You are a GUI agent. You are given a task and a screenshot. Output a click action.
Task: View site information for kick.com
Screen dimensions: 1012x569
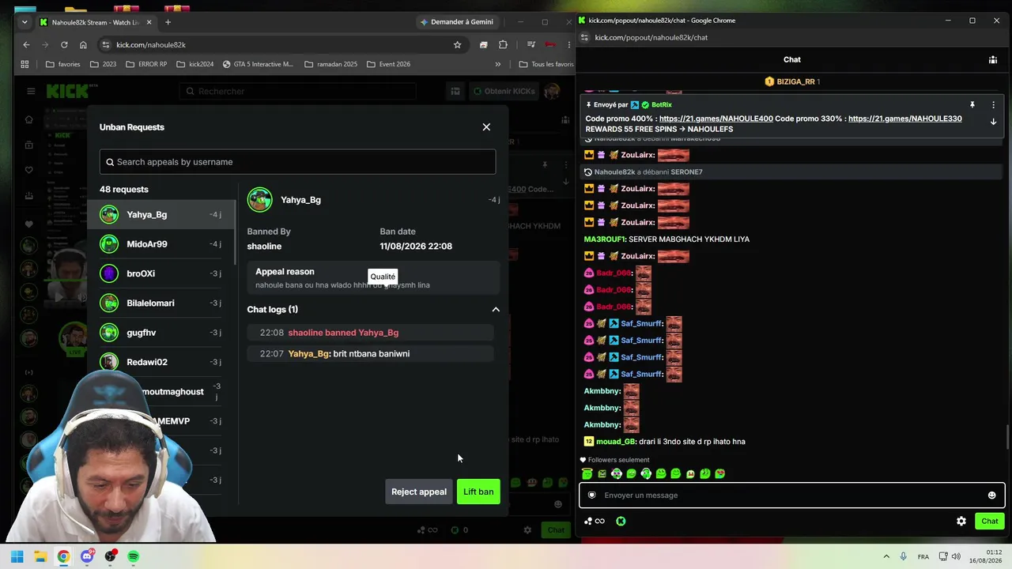(x=105, y=45)
